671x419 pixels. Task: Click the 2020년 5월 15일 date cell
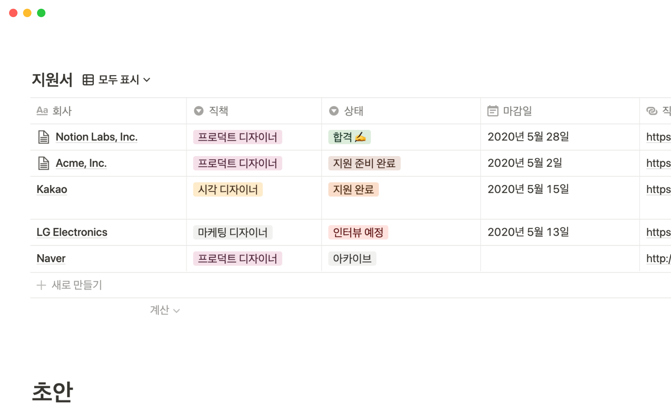528,189
